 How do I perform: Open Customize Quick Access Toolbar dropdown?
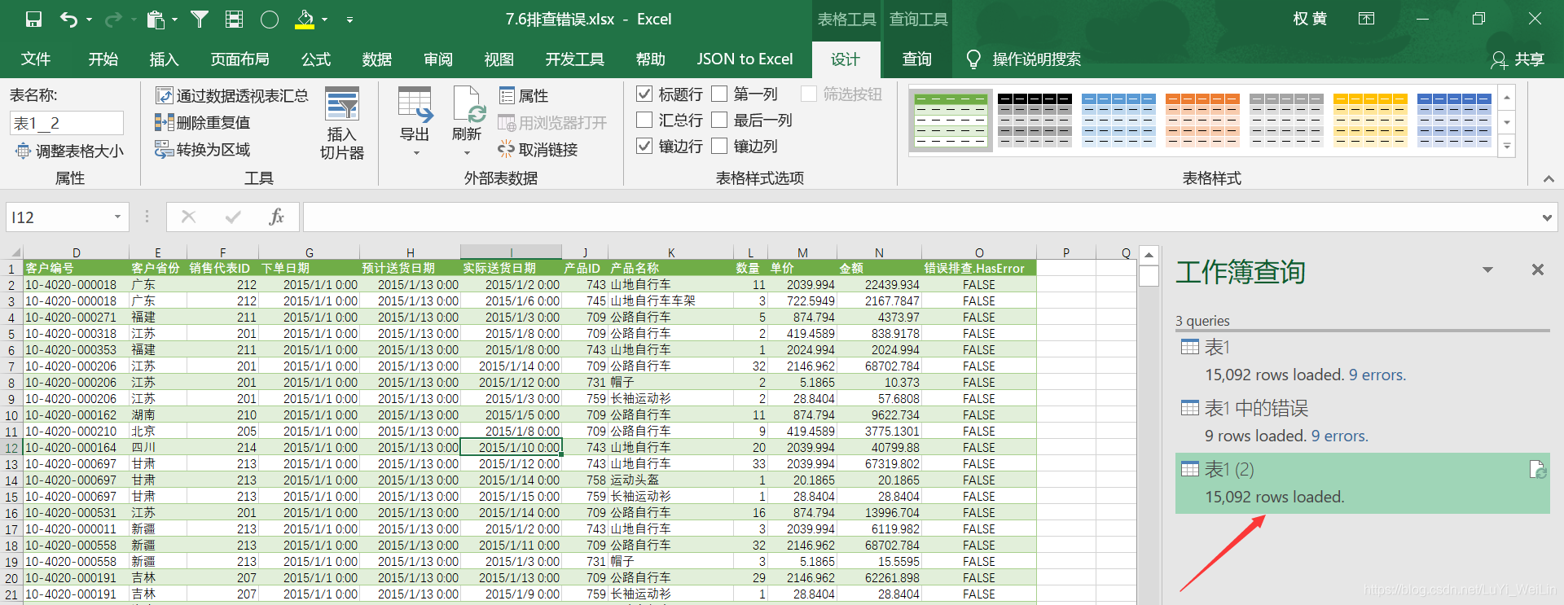[x=349, y=20]
